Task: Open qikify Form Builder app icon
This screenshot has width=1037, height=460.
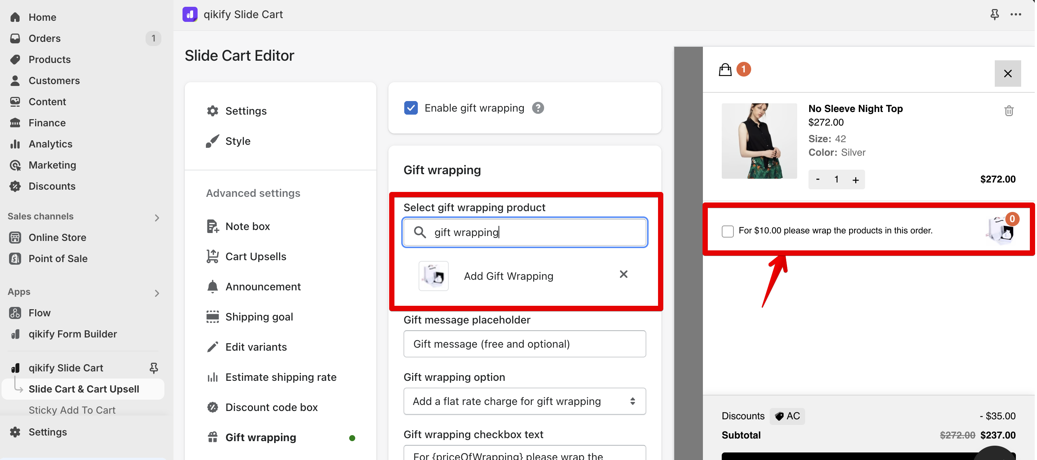Action: click(x=15, y=334)
